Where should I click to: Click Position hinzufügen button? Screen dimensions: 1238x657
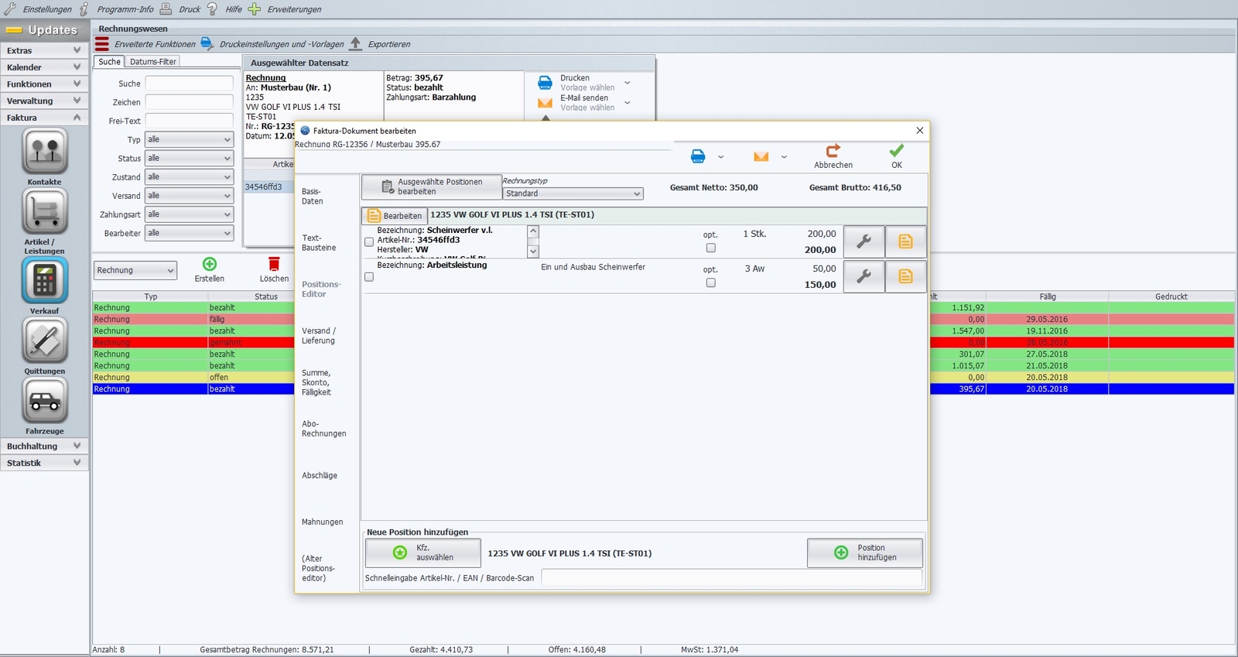tap(865, 553)
